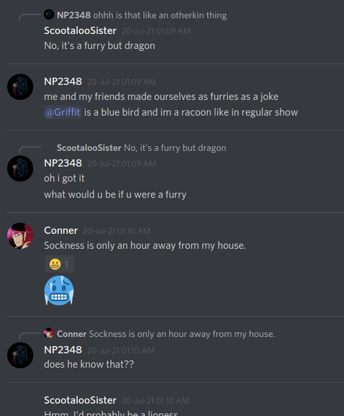This screenshot has height=416, width=344.
Task: Jump to replied message 'ohhh is that like an otherkin thing'
Action: [160, 16]
